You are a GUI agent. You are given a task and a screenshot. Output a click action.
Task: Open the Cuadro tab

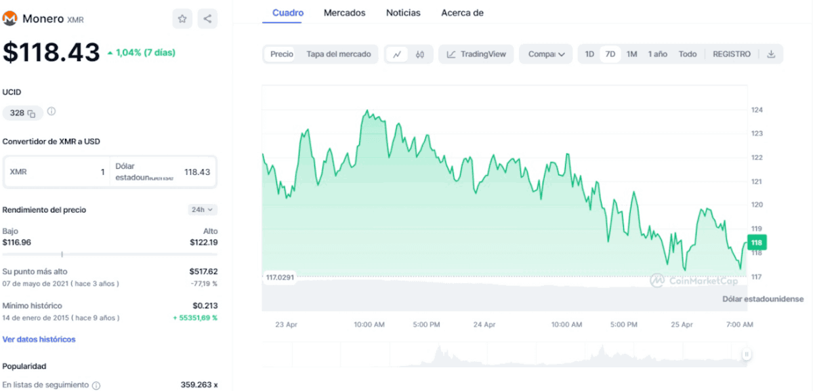point(288,13)
